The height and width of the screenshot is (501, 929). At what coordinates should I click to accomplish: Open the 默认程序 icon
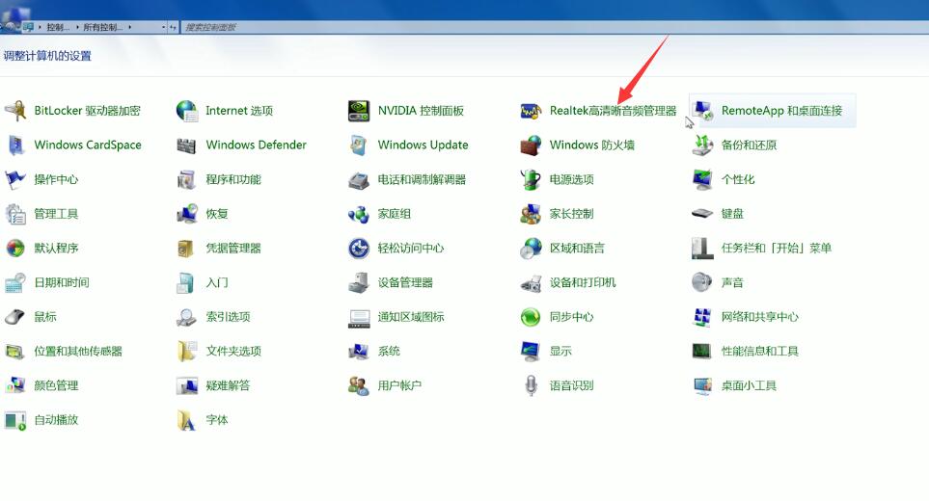coord(15,248)
